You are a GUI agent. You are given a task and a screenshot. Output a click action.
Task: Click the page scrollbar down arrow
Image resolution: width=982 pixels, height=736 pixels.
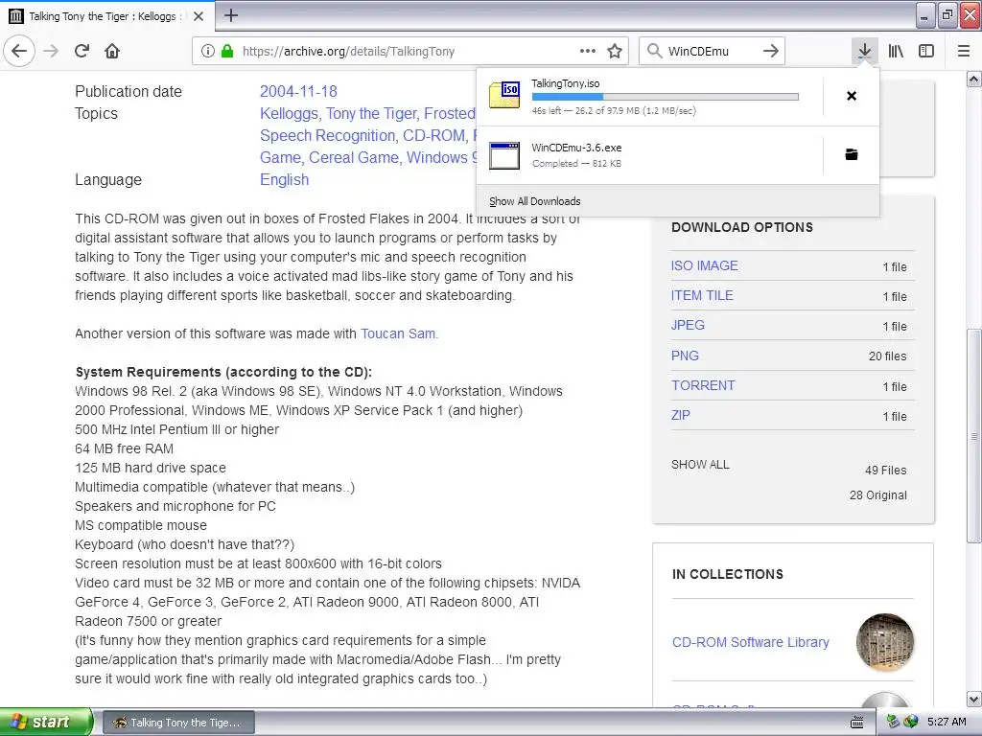(x=974, y=699)
